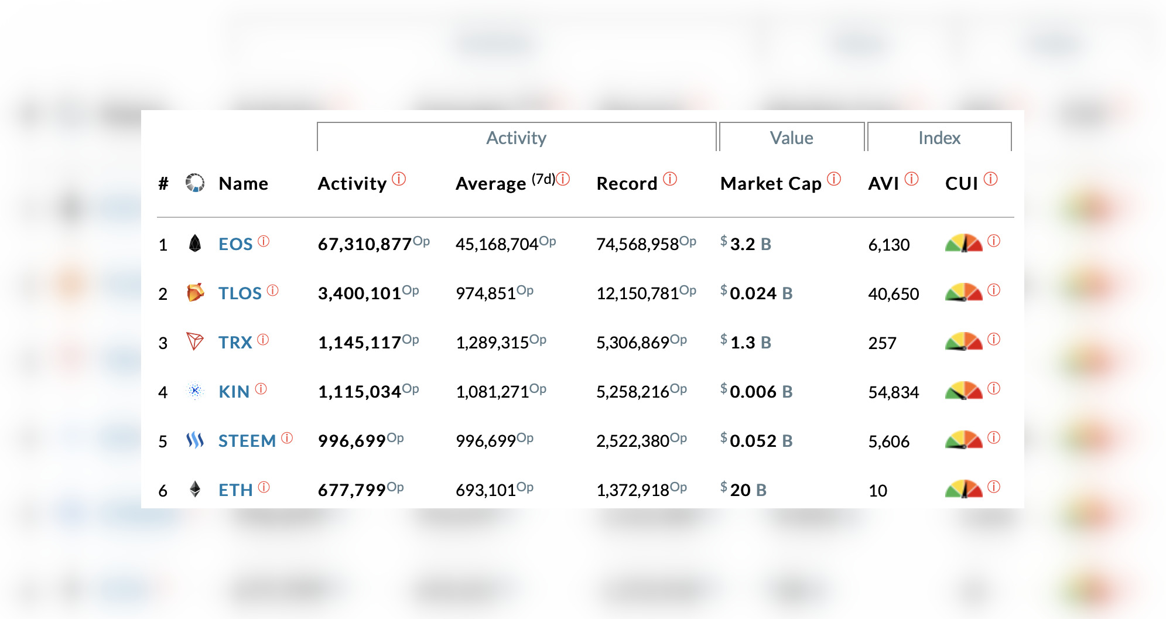
Task: Show info icon beside TLOS name
Action: coord(273,290)
